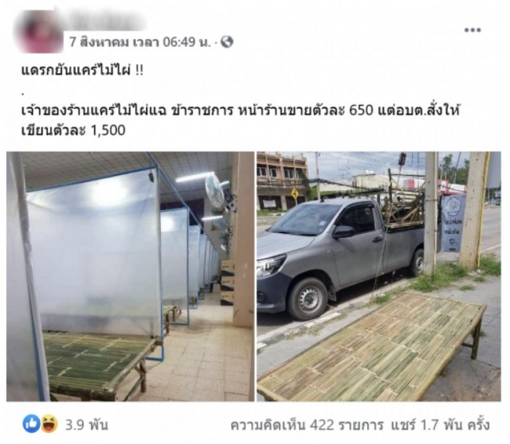This screenshot has width=510, height=444.
Task: Click the second body line with 1,500
Action: coord(73,130)
